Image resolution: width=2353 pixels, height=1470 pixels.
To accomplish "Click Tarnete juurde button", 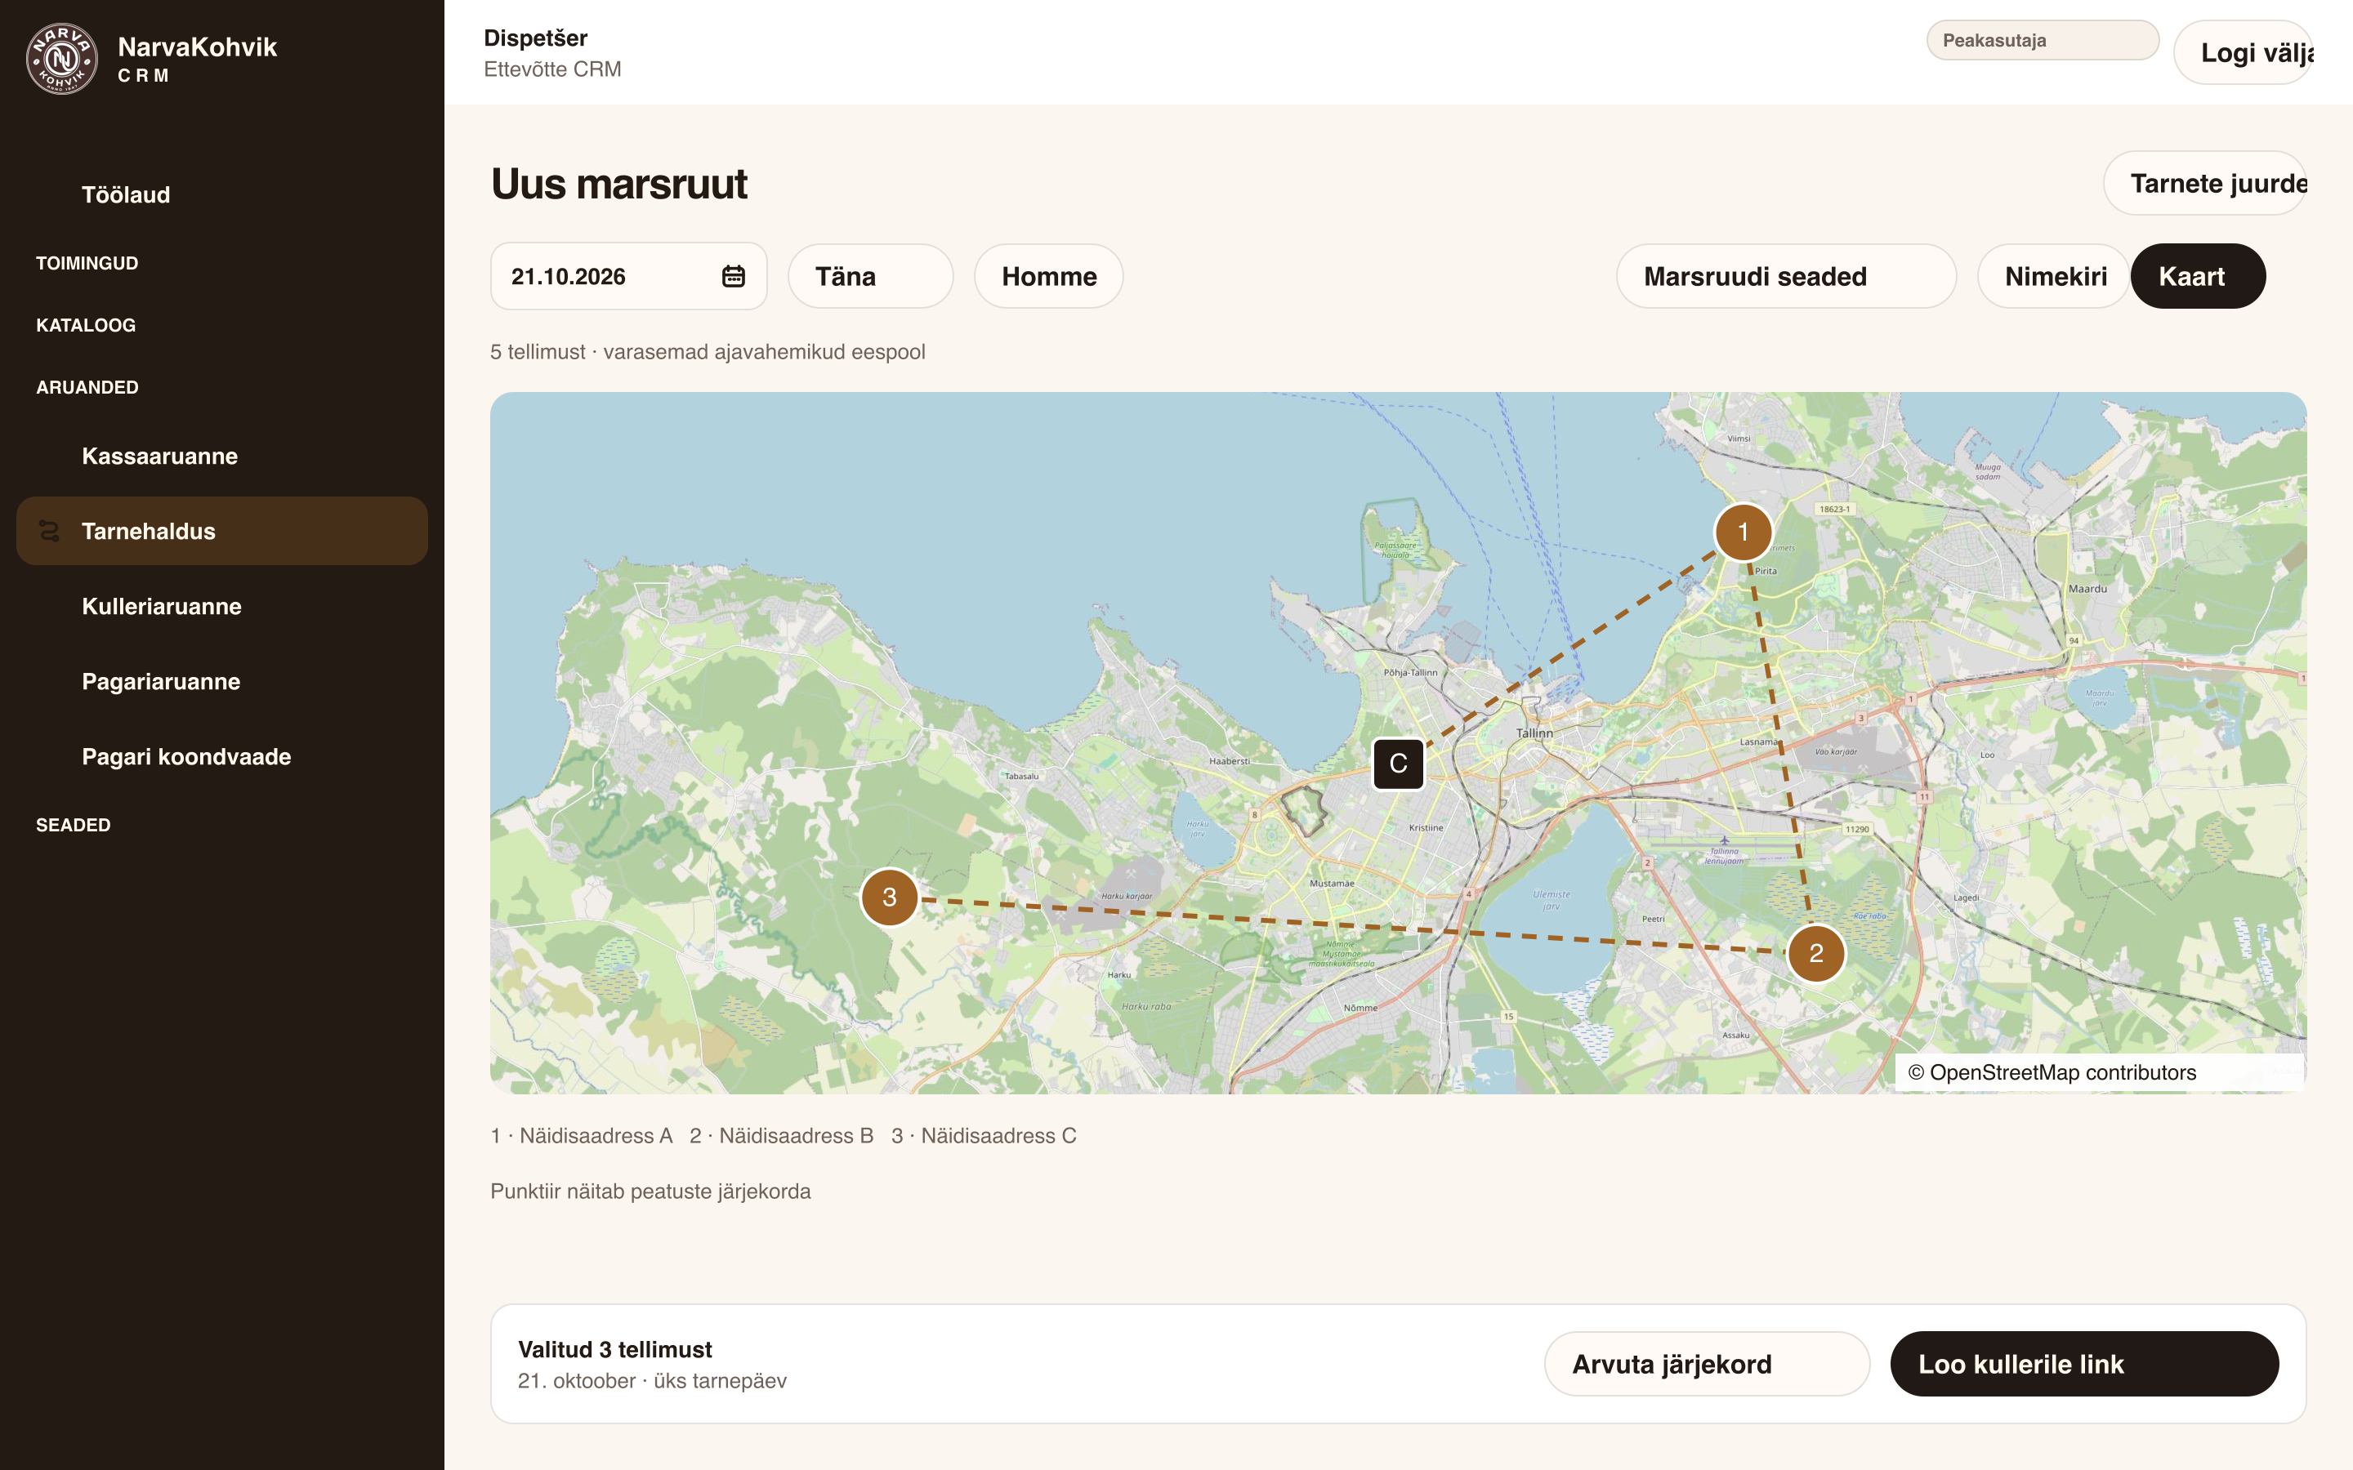I will tap(2205, 183).
